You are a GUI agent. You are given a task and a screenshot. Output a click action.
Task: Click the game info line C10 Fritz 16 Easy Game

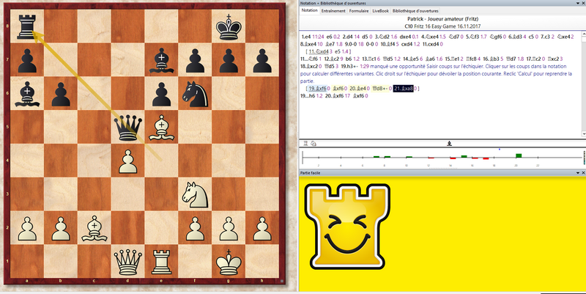pos(442,26)
